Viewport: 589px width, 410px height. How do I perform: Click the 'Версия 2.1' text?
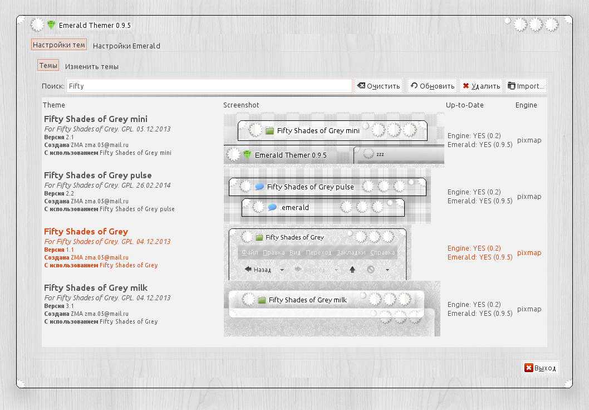(x=59, y=137)
